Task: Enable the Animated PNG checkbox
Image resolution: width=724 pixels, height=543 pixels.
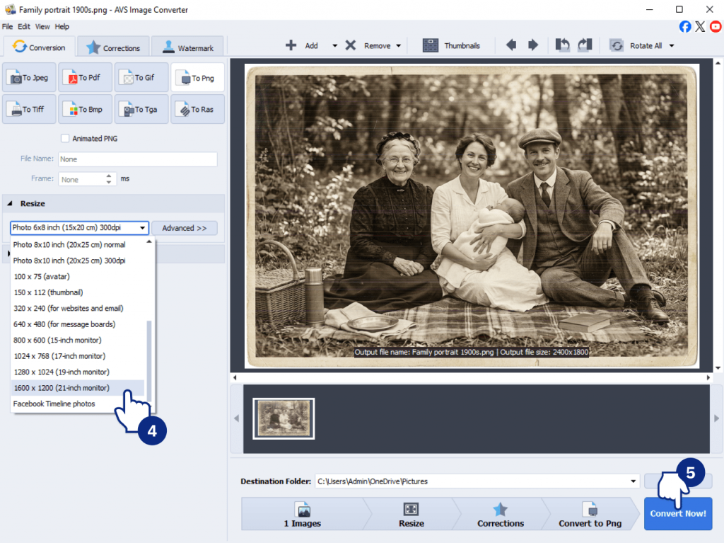Action: [x=65, y=139]
